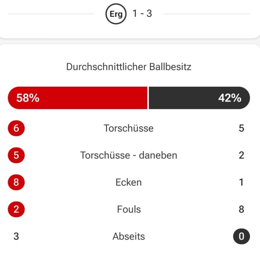Click the away team's Fouls value 8
The height and width of the screenshot is (253, 260).
pyautogui.click(x=241, y=209)
